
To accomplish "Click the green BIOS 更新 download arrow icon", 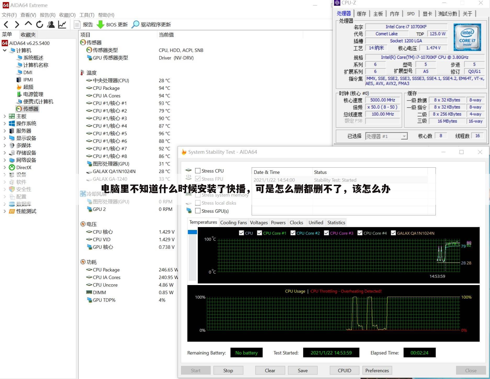I will (x=100, y=25).
